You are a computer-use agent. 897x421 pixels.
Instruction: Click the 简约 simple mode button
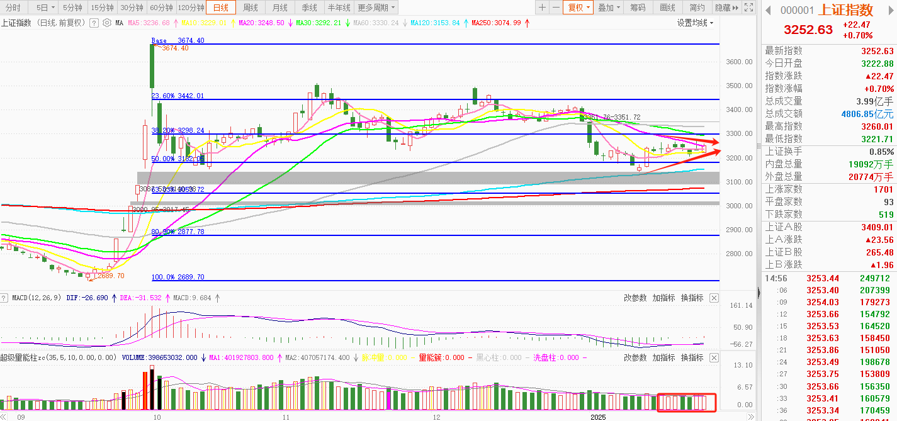[x=697, y=8]
